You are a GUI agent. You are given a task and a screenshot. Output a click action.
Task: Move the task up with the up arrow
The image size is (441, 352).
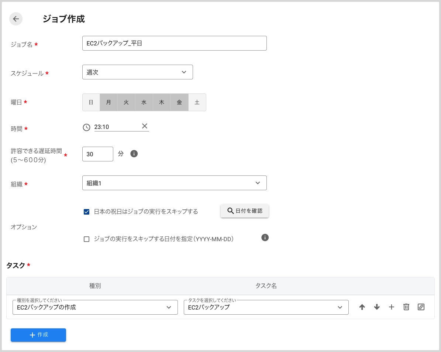tap(362, 307)
